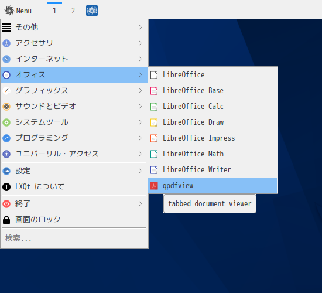The height and width of the screenshot is (293, 322).
Task: Expand the 設定 submenu arrow
Action: tap(141, 171)
